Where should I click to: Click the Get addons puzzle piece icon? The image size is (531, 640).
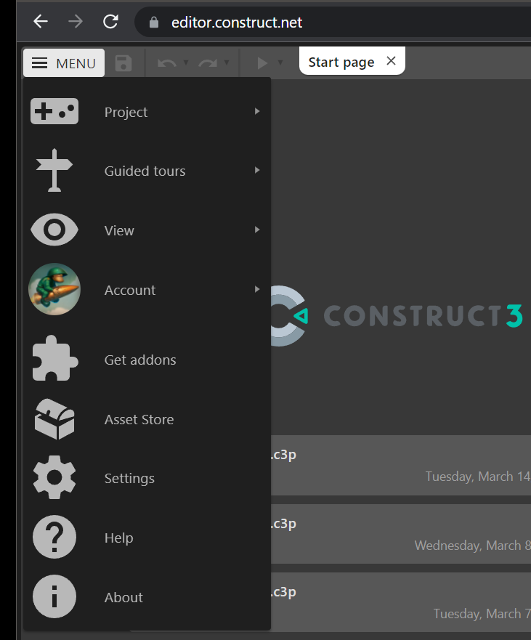pos(54,358)
